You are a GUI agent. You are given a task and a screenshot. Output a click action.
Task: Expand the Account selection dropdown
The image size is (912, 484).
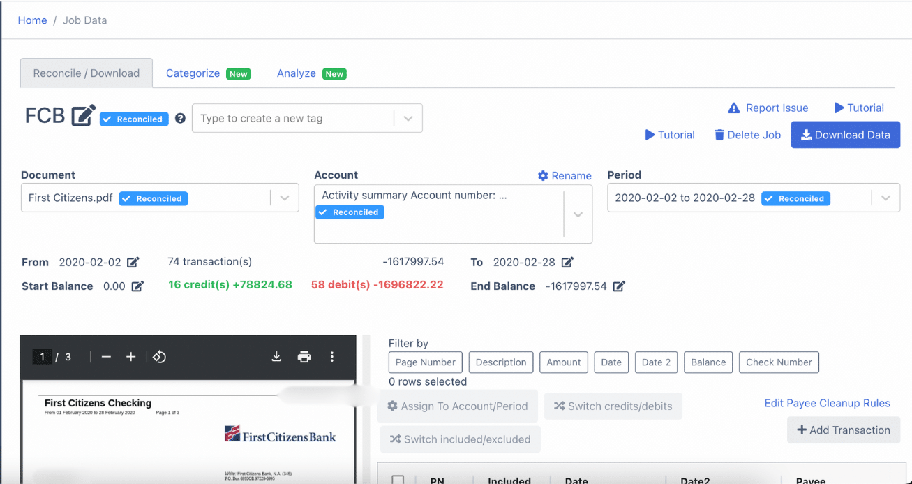(578, 214)
